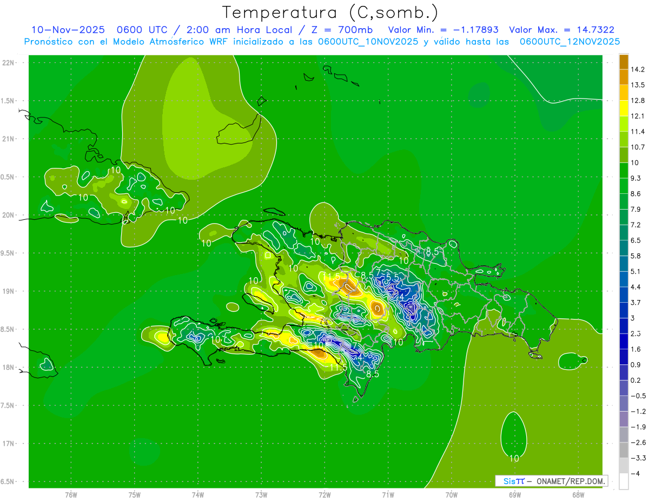
Task: Click the 14.2 colorbar value
Action: coord(638,69)
